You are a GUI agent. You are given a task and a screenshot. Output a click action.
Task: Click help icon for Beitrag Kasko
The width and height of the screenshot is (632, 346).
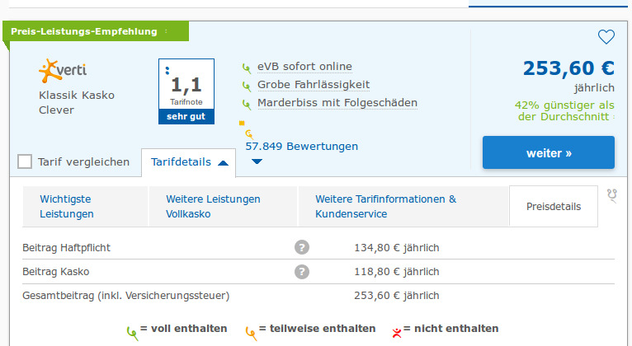pyautogui.click(x=303, y=271)
